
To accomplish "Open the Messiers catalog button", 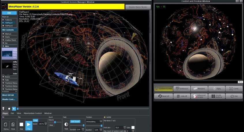I will 199,88.
